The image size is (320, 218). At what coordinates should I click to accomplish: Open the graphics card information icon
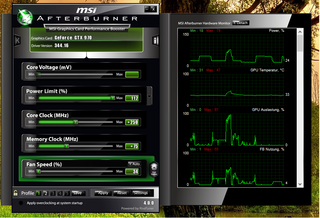[x=155, y=40]
